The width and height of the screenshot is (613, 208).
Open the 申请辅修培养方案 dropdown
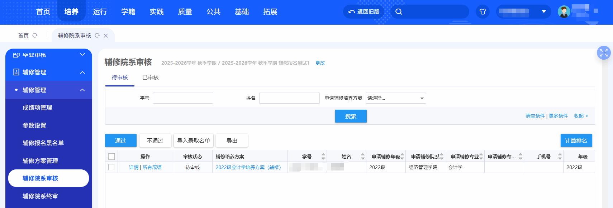point(395,98)
